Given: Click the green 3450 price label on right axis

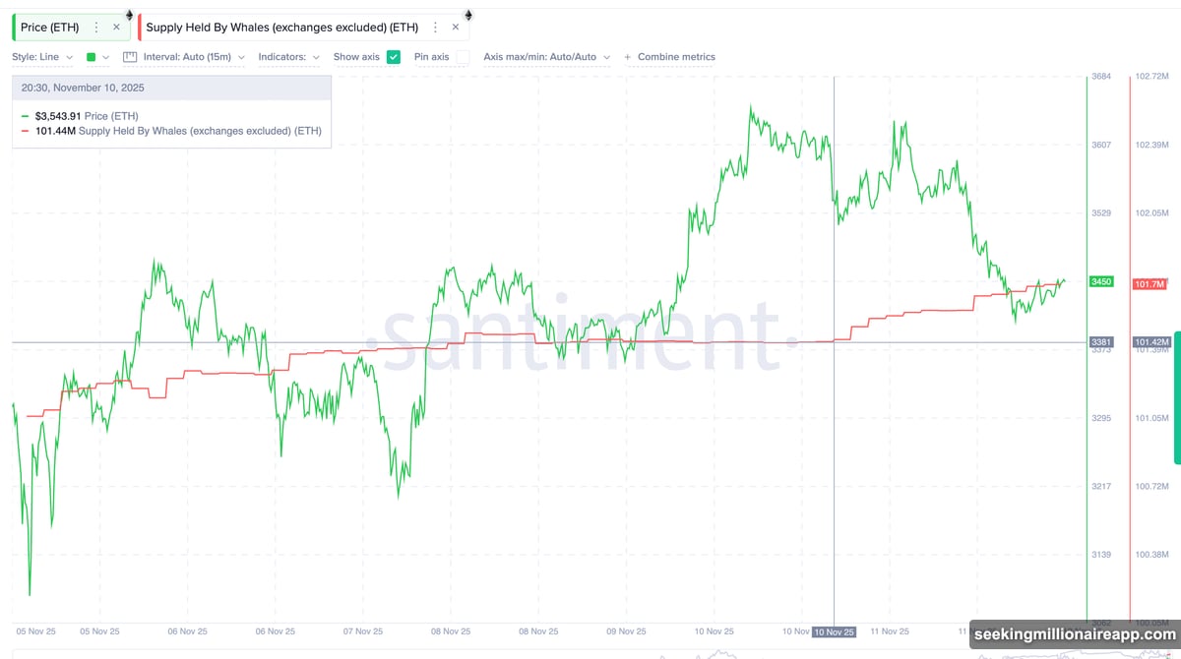Looking at the screenshot, I should 1099,281.
